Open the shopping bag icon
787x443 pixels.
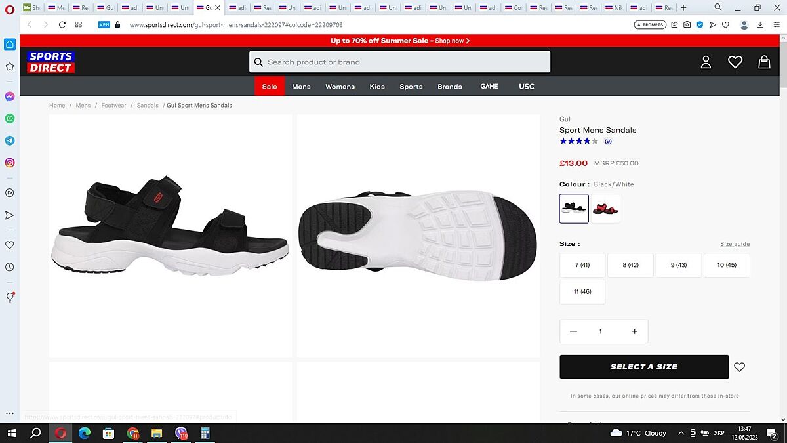[x=764, y=62]
